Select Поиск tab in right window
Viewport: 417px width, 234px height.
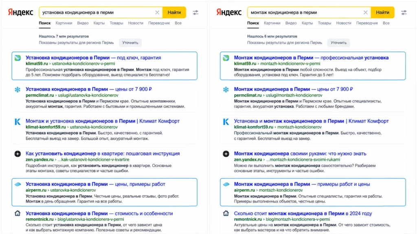click(x=253, y=23)
